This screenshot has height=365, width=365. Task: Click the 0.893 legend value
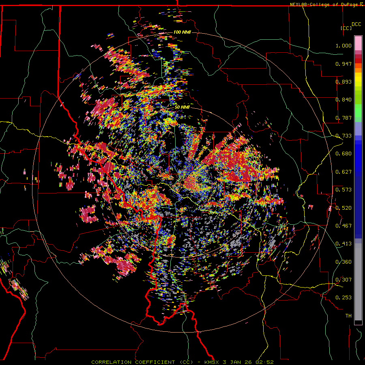(x=344, y=82)
